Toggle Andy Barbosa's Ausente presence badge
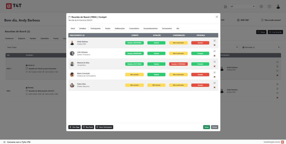The height and width of the screenshot is (144, 286). click(x=200, y=43)
